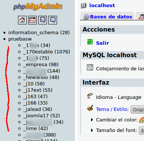Click the Salir logout link
The width and height of the screenshot is (144, 141).
point(102,43)
